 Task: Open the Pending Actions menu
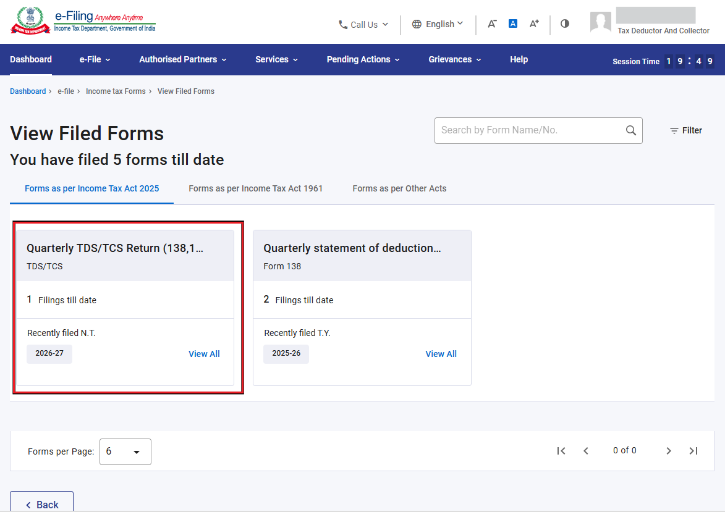coord(363,60)
